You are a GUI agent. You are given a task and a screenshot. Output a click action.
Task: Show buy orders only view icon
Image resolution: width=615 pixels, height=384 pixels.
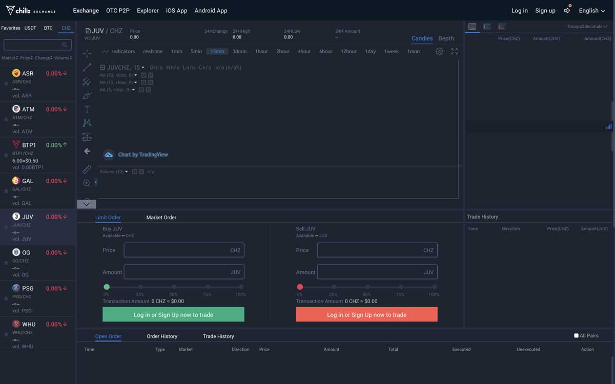(x=487, y=27)
